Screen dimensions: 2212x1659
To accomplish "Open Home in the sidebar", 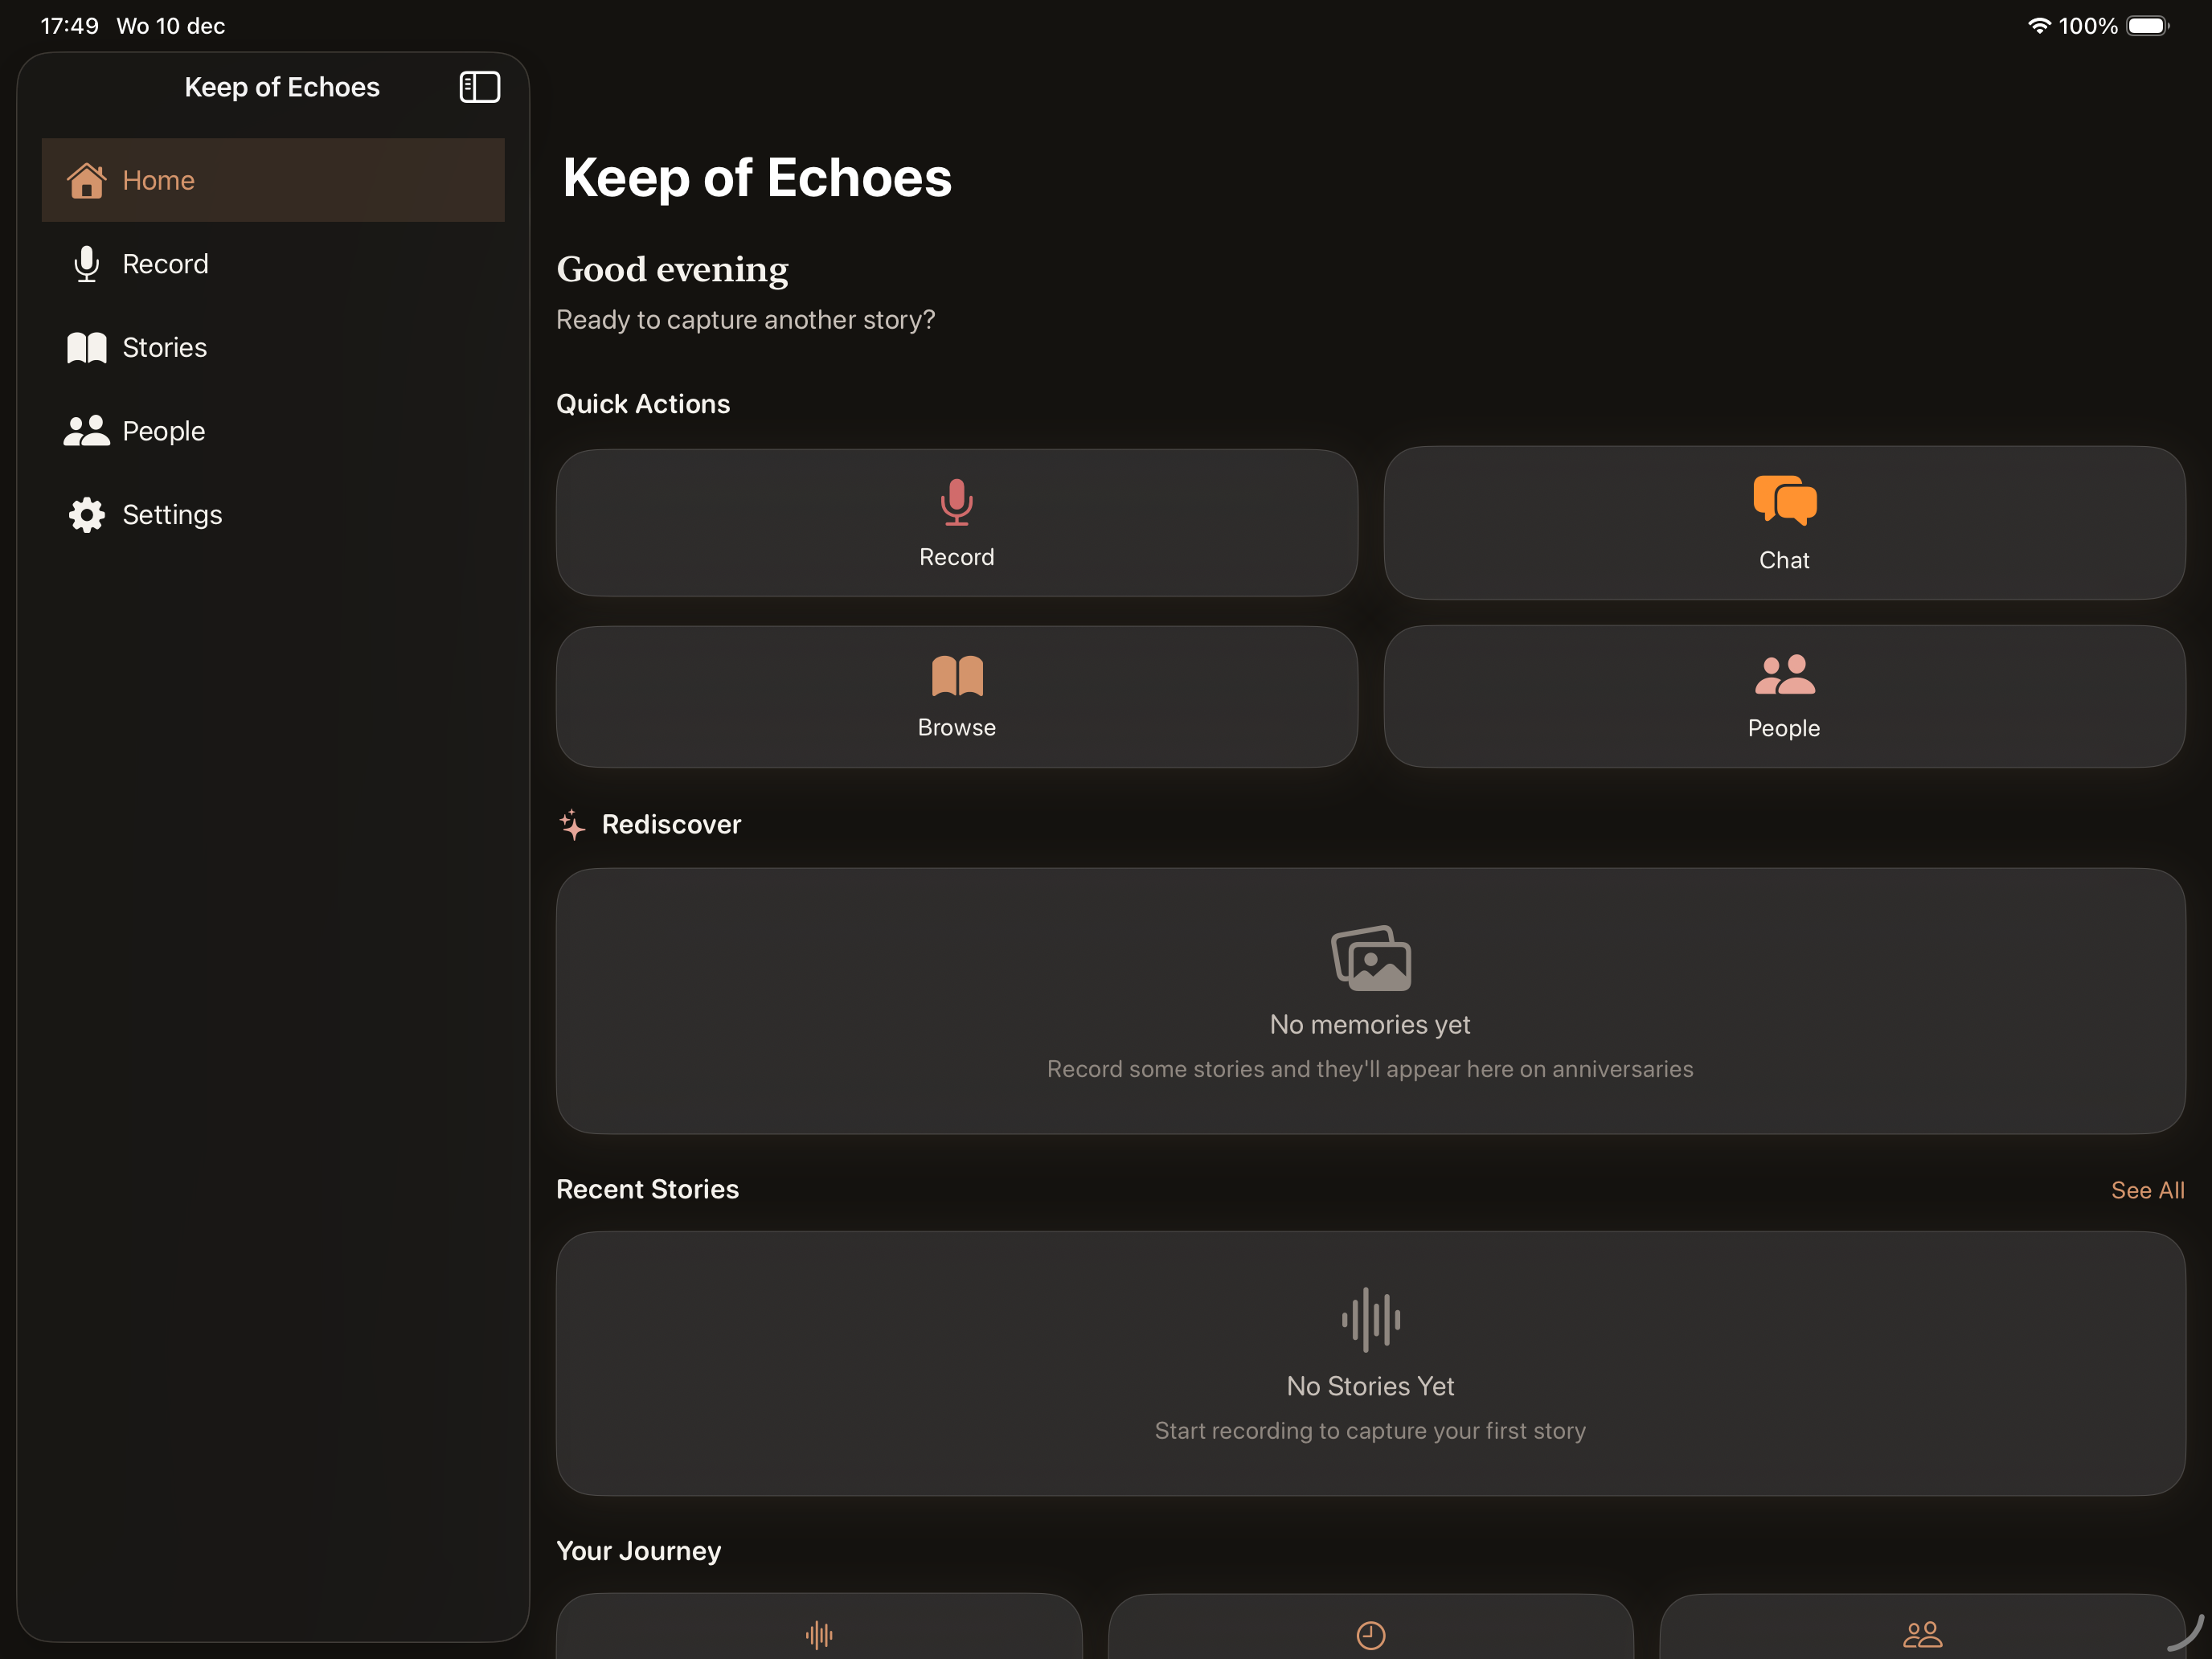I will click(273, 180).
